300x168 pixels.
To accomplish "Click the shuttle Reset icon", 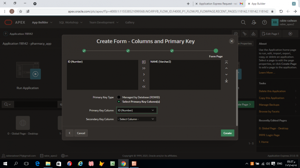I will 144,62.
